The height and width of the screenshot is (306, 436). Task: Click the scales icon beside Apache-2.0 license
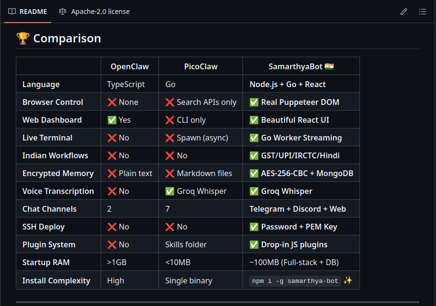(63, 12)
